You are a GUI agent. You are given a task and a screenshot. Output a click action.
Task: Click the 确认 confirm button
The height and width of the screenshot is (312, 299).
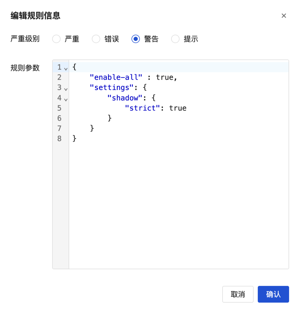tap(273, 294)
